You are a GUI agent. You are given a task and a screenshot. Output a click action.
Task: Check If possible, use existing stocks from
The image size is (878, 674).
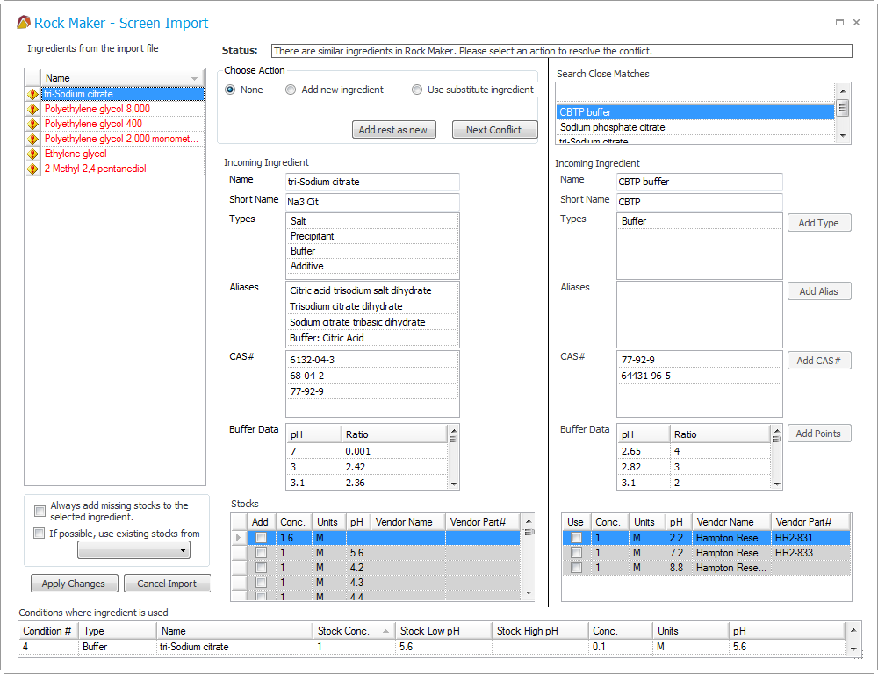(x=39, y=533)
